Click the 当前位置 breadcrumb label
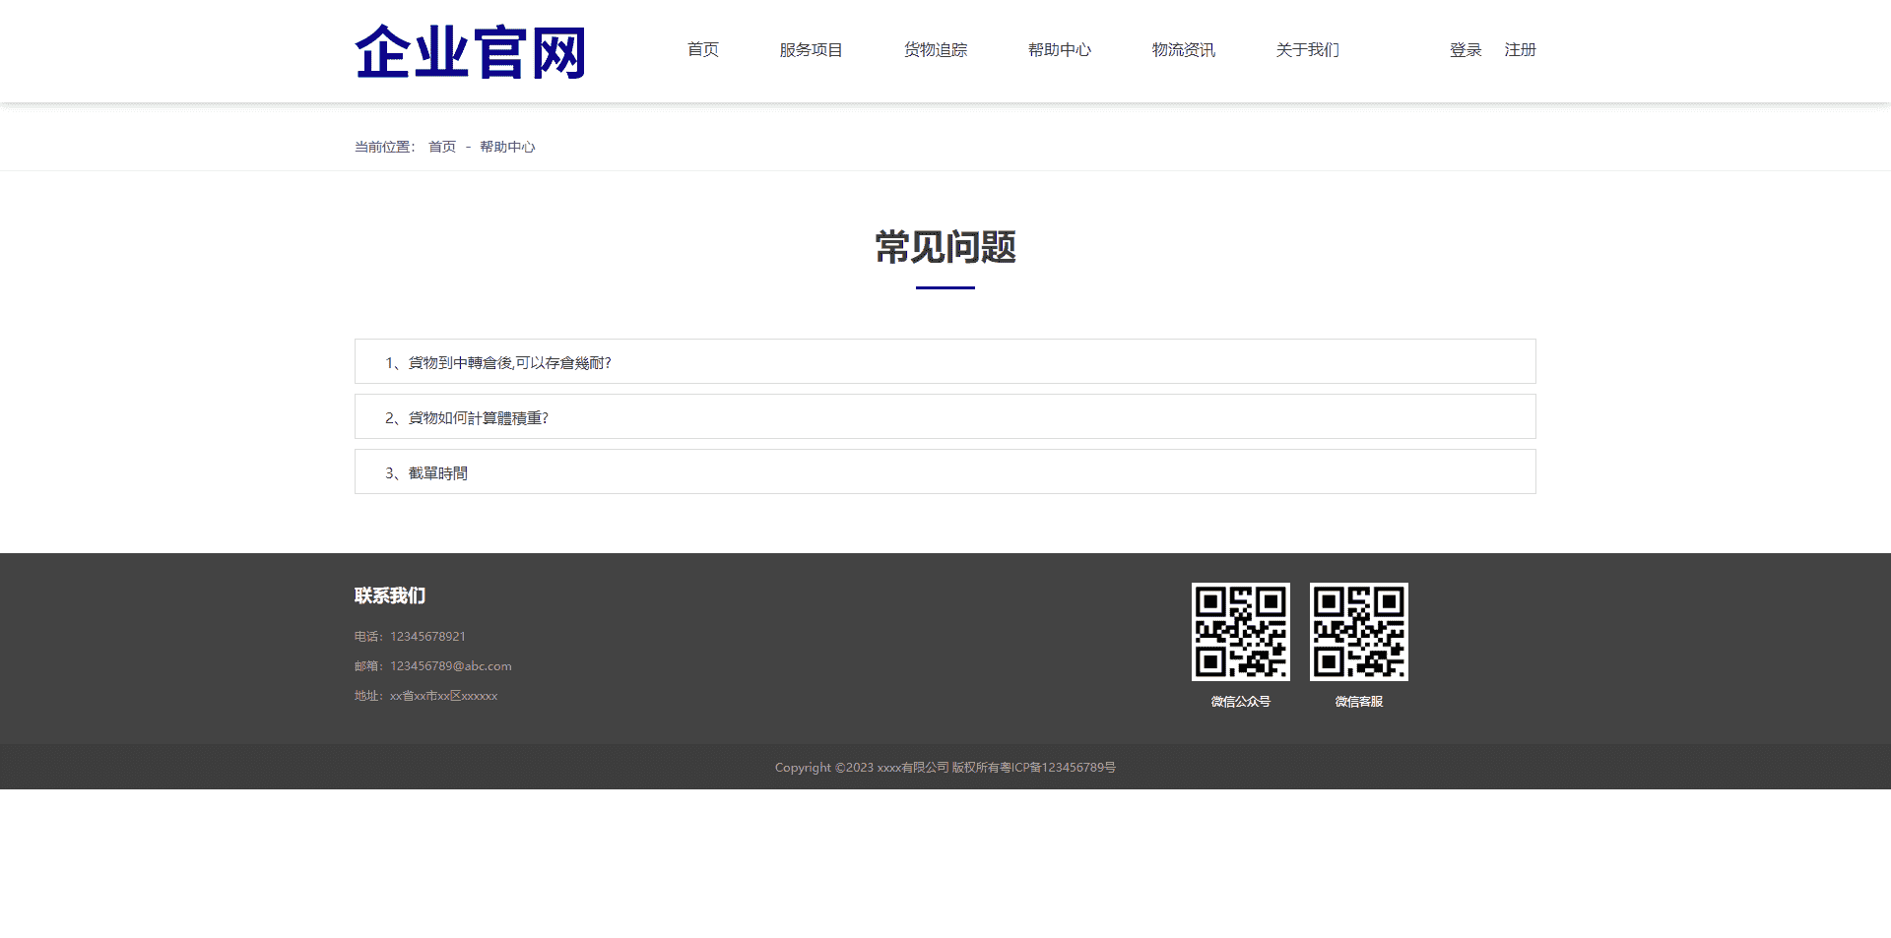The height and width of the screenshot is (938, 1891). (x=384, y=147)
